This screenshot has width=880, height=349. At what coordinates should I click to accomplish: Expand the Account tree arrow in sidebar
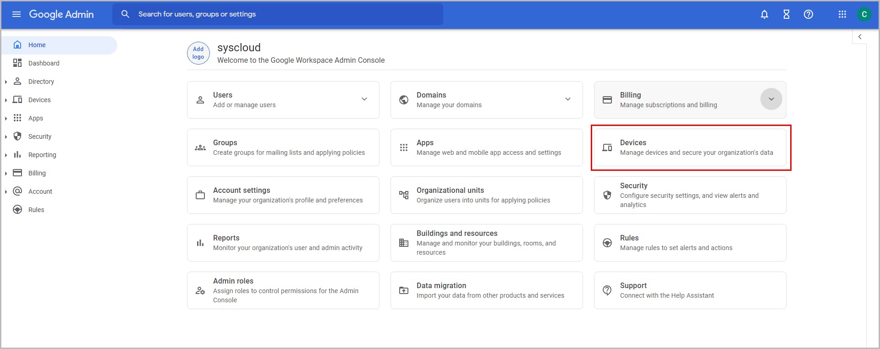click(6, 192)
